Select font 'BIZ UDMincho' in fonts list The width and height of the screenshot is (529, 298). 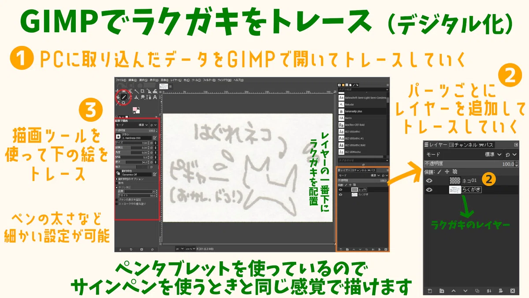[x=361, y=152]
